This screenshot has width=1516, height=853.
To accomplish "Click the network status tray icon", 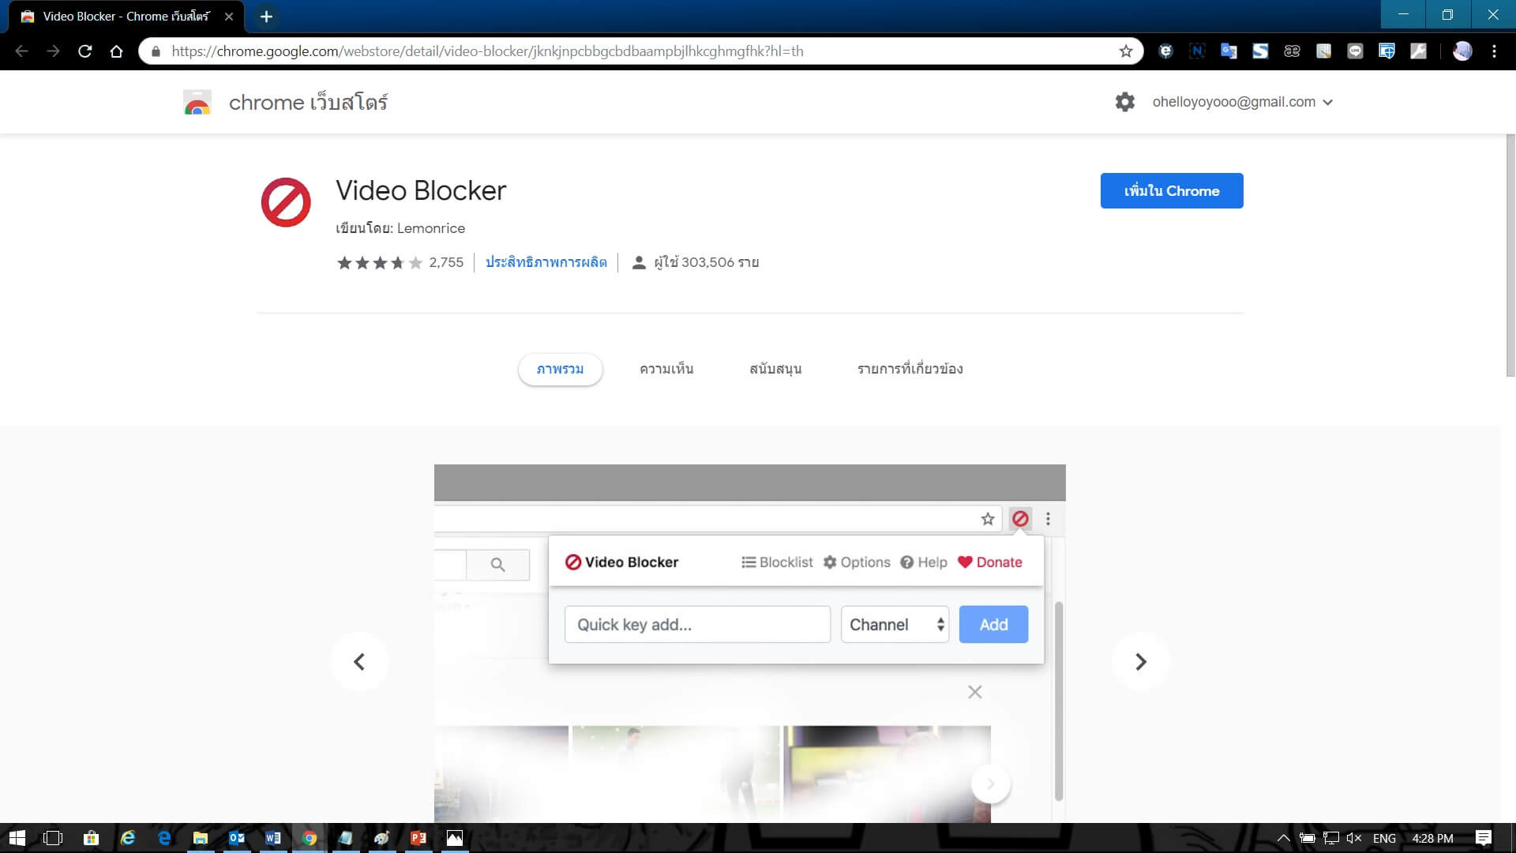I will pyautogui.click(x=1330, y=838).
